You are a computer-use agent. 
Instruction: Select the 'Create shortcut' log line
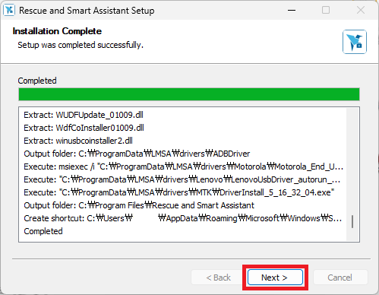pos(183,218)
